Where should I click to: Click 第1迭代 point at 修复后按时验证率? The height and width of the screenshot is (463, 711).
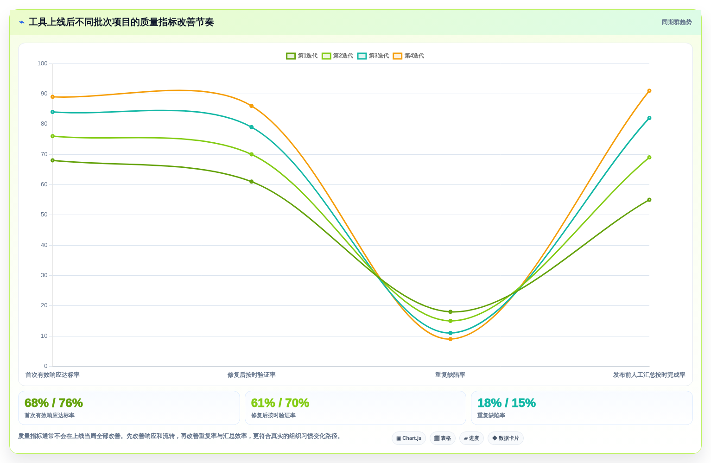click(x=252, y=182)
